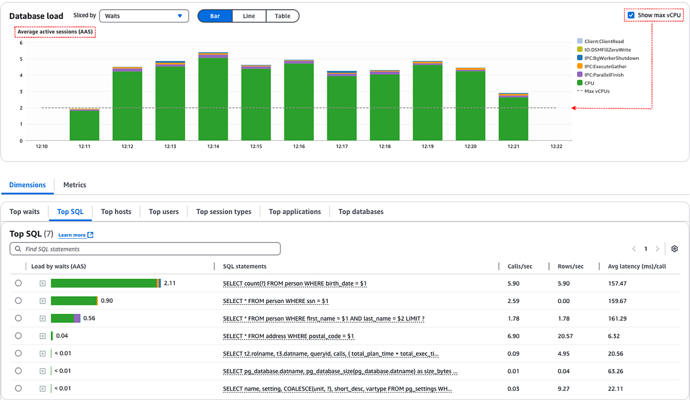Open the Top waits tab
690x400 pixels.
pos(25,211)
